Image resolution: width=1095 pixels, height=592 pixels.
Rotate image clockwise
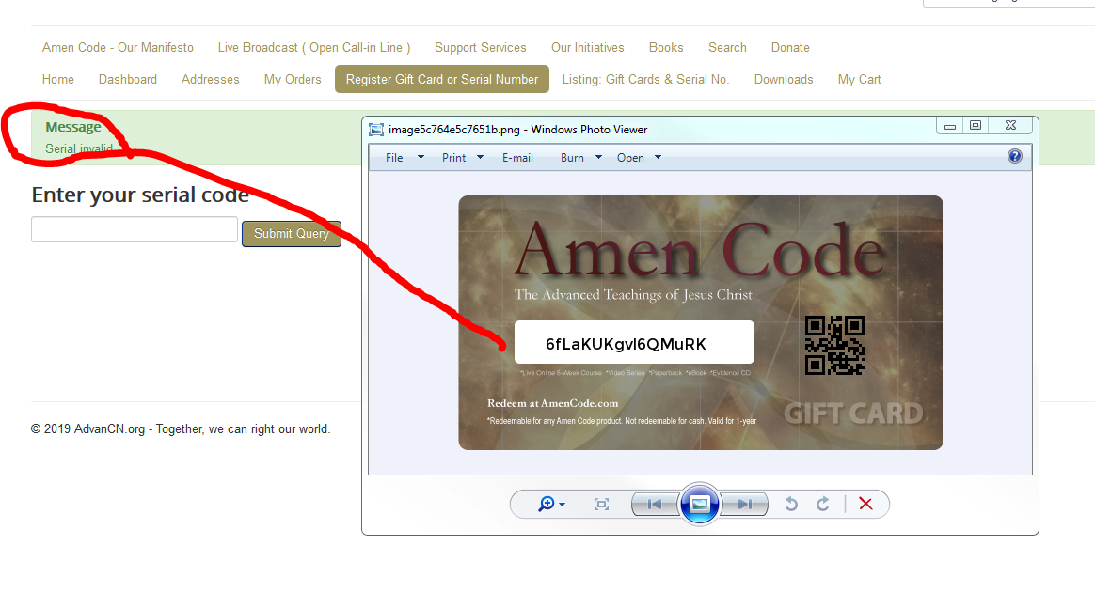click(x=823, y=505)
